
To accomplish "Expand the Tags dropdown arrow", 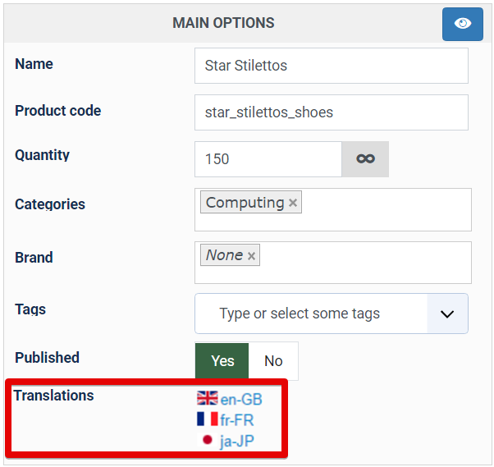I will coord(447,314).
